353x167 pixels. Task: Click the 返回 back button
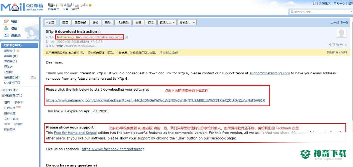[x=50, y=23]
